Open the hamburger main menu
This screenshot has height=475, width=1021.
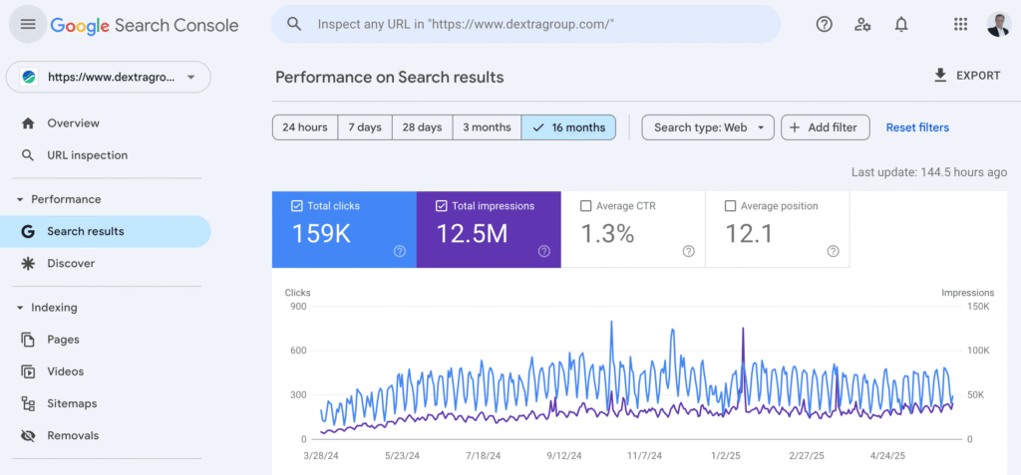click(x=27, y=24)
